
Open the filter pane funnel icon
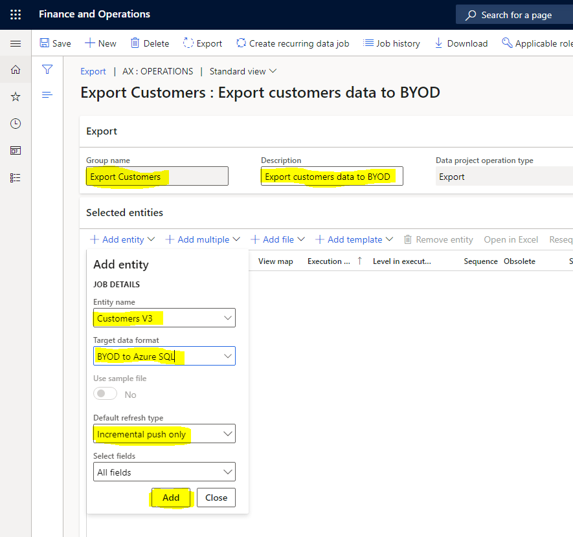[47, 69]
